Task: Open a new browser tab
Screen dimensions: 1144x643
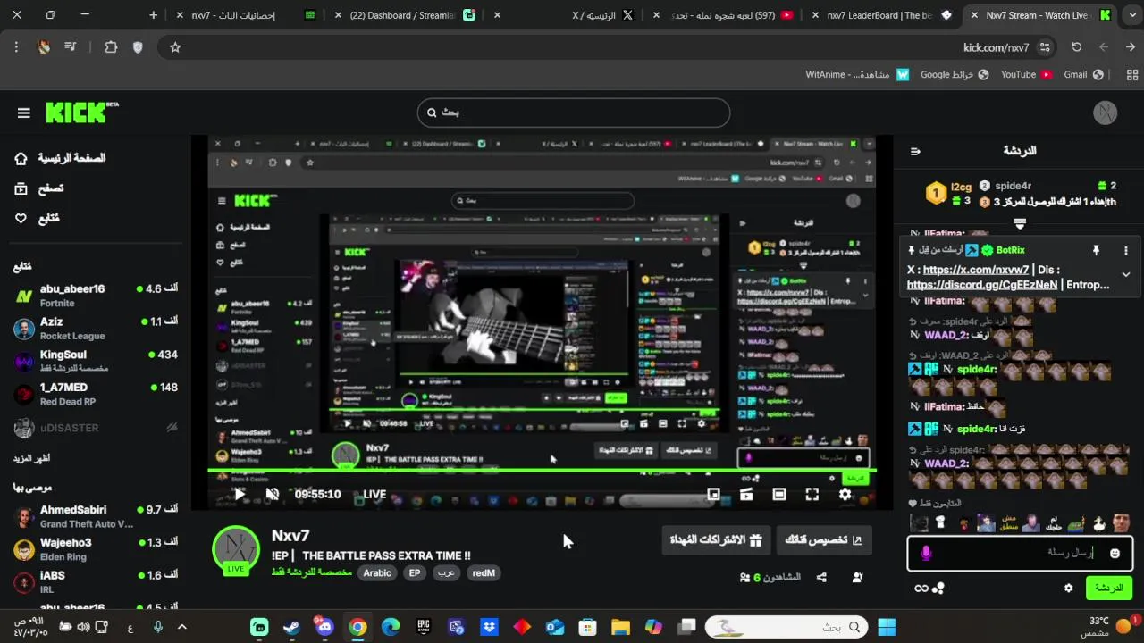Action: tap(154, 15)
